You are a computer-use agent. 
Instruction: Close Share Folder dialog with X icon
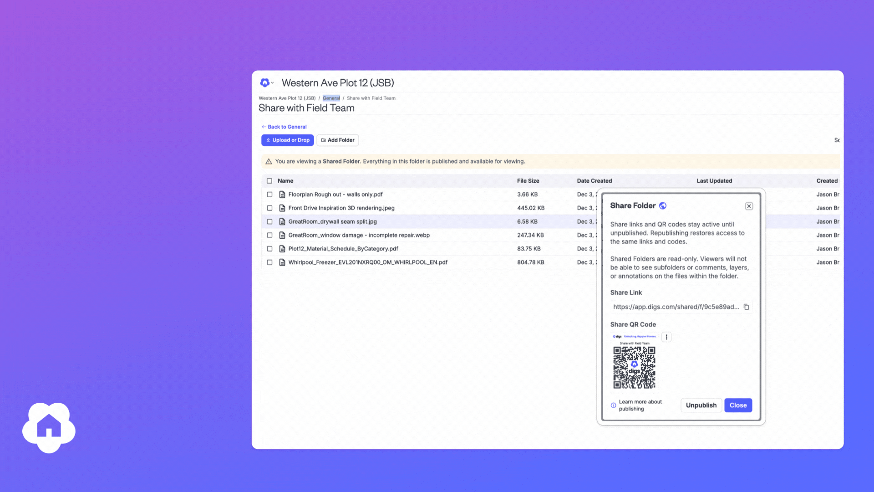coord(749,206)
